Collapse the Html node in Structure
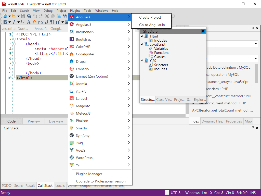 click(x=142, y=36)
